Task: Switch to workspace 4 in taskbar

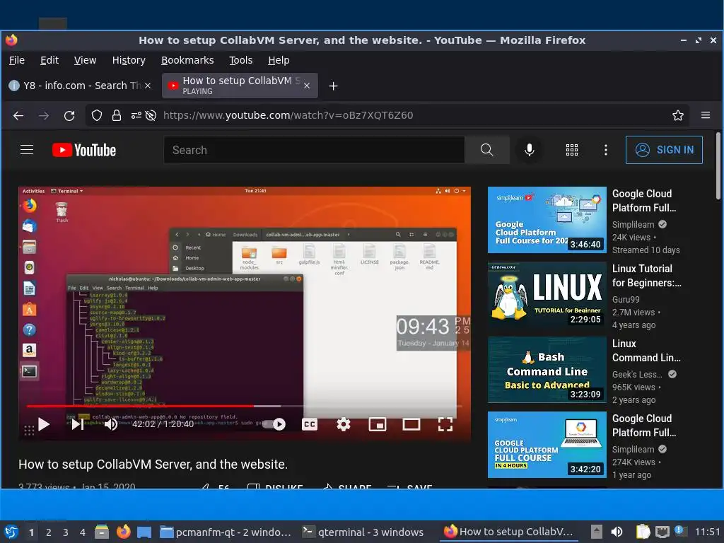Action: (82, 532)
